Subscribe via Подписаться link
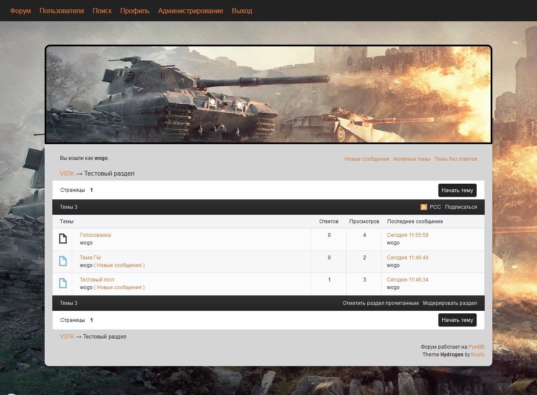 [461, 207]
